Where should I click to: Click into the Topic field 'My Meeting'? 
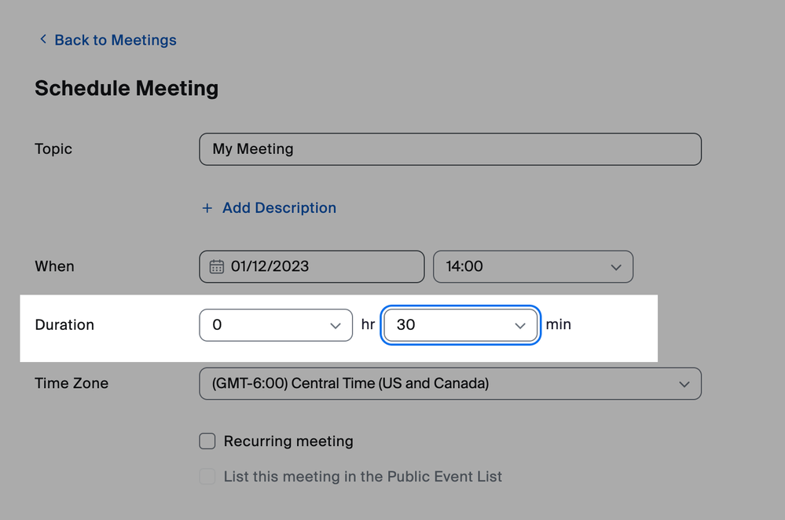coord(449,149)
